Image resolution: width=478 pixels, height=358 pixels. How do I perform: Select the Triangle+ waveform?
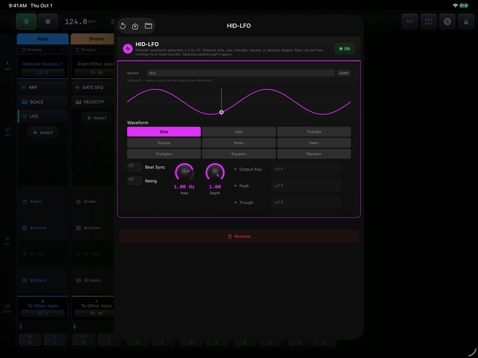[164, 154]
